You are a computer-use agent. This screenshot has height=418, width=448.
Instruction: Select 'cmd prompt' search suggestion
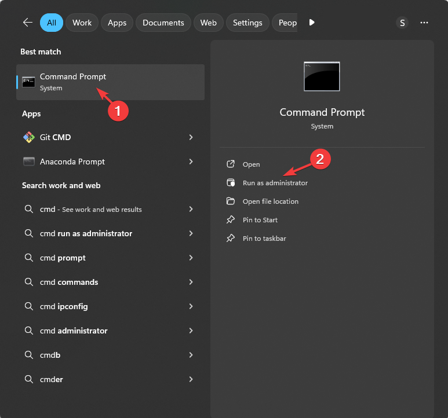[x=110, y=258]
